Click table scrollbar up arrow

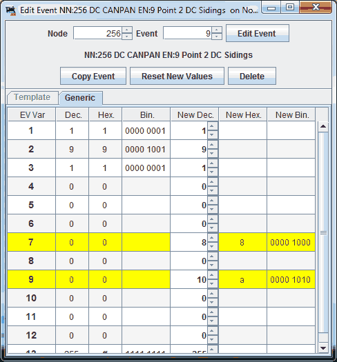tap(323, 126)
